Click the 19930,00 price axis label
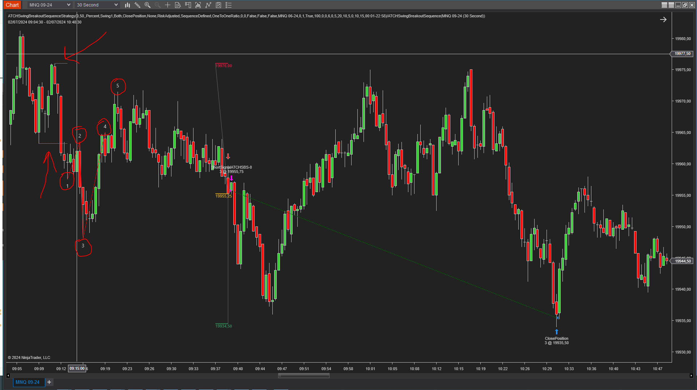 (x=683, y=352)
